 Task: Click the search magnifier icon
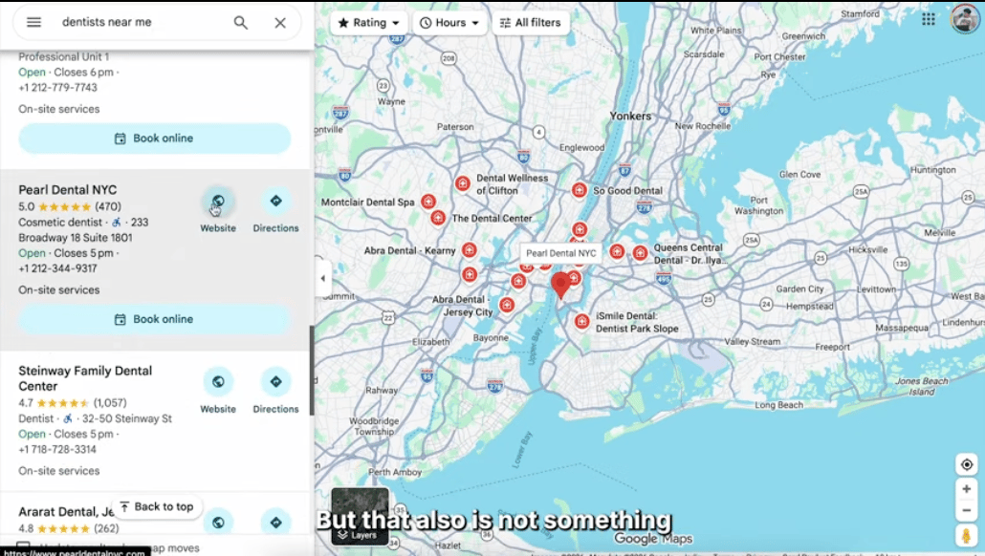point(241,23)
